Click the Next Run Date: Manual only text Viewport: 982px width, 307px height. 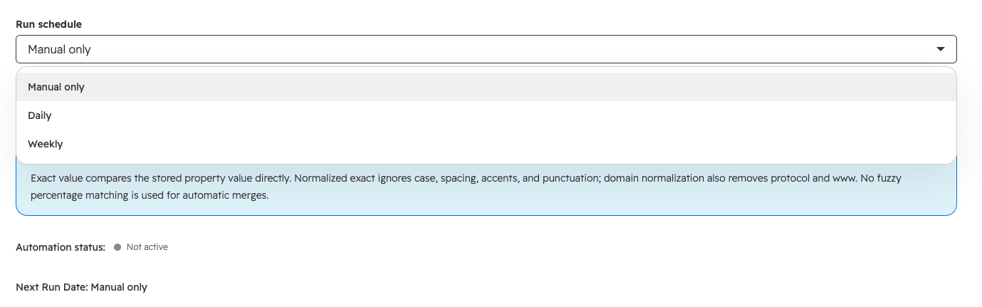click(81, 287)
